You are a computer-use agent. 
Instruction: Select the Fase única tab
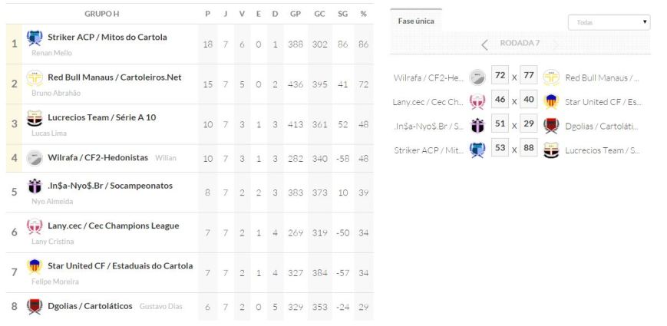pyautogui.click(x=416, y=21)
